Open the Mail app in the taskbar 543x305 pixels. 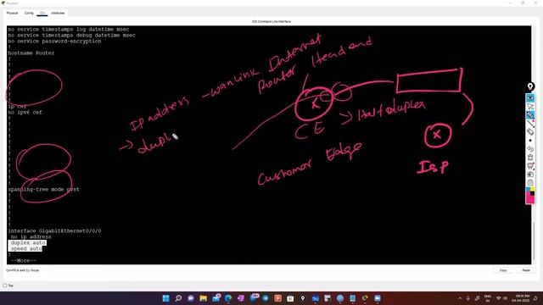[x=216, y=298]
